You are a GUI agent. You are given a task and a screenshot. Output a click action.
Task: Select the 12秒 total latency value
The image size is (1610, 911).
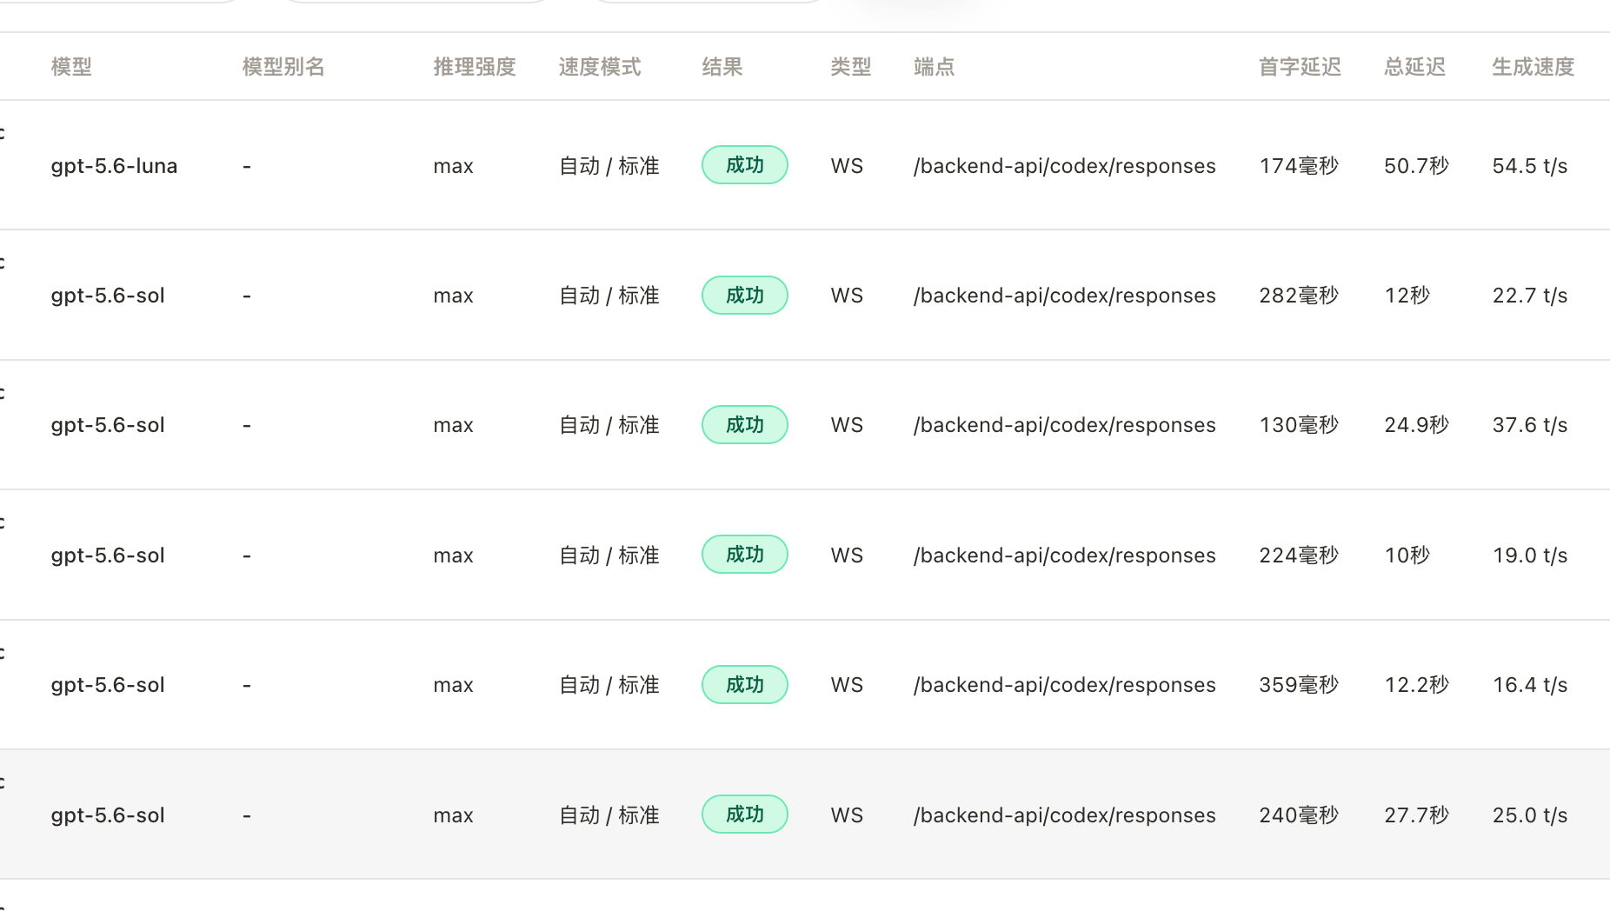(x=1407, y=296)
